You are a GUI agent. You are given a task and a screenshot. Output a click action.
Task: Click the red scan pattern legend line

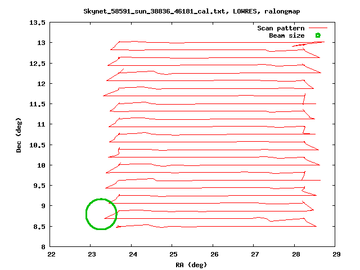coord(318,28)
